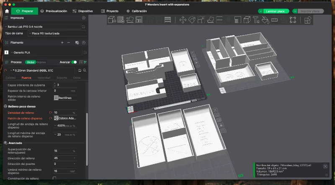Select the color Painting bucket tool

coord(265,20)
